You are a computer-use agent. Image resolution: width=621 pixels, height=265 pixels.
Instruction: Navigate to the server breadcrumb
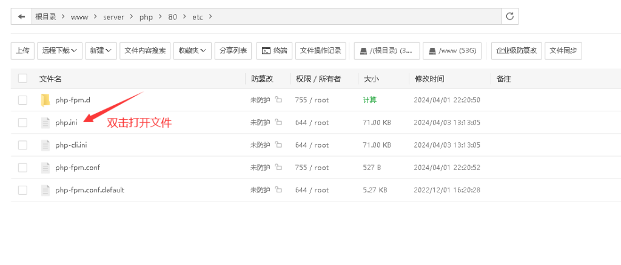tap(113, 17)
